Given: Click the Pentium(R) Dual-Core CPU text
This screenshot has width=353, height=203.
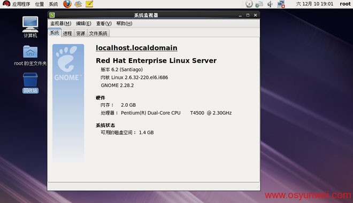Looking at the screenshot, I should coord(151,113).
